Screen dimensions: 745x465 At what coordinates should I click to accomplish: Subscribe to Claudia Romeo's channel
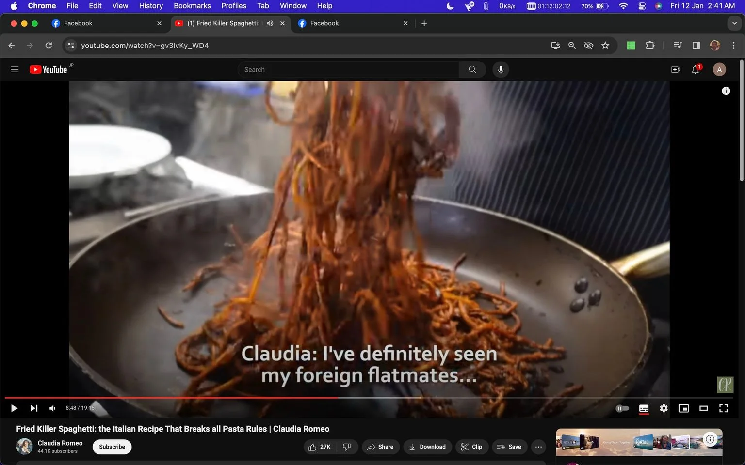click(x=112, y=447)
